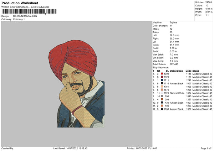
Task: Click stitch count 1716
Action: pyautogui.click(x=166, y=84)
